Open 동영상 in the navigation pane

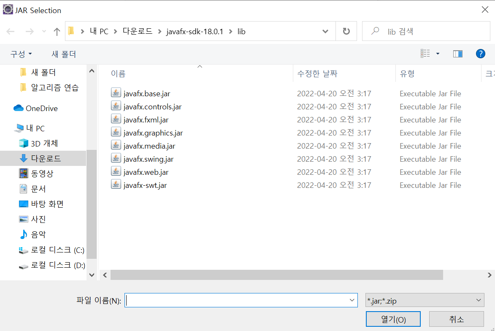42,174
